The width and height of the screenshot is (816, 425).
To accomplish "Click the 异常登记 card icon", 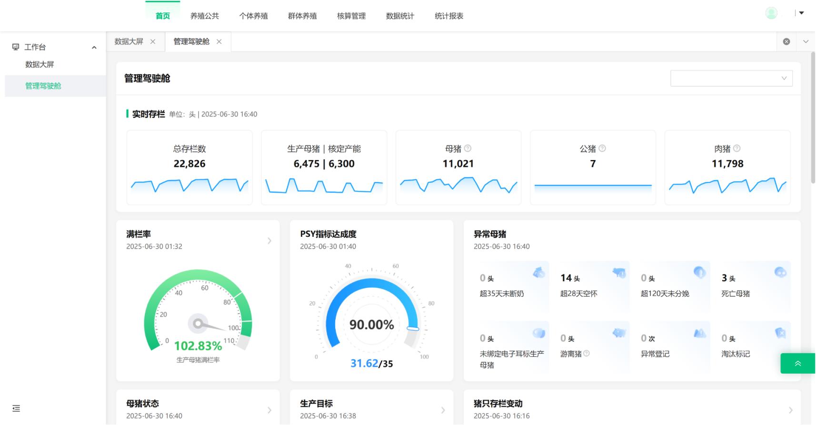I will click(x=699, y=333).
